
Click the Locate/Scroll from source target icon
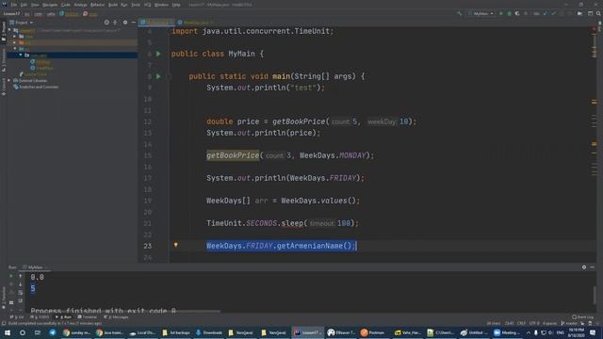point(106,23)
